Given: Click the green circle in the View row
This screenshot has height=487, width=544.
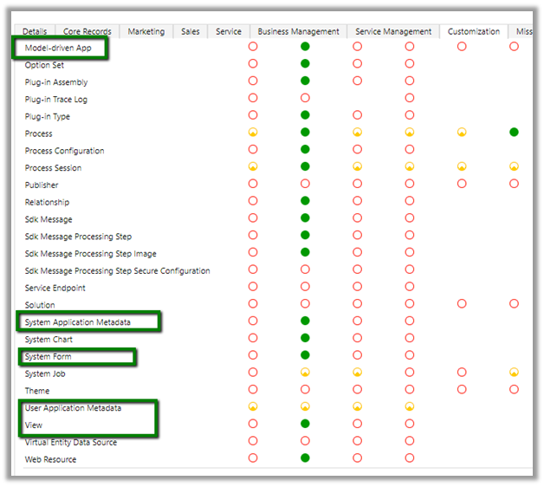Looking at the screenshot, I should click(x=305, y=425).
